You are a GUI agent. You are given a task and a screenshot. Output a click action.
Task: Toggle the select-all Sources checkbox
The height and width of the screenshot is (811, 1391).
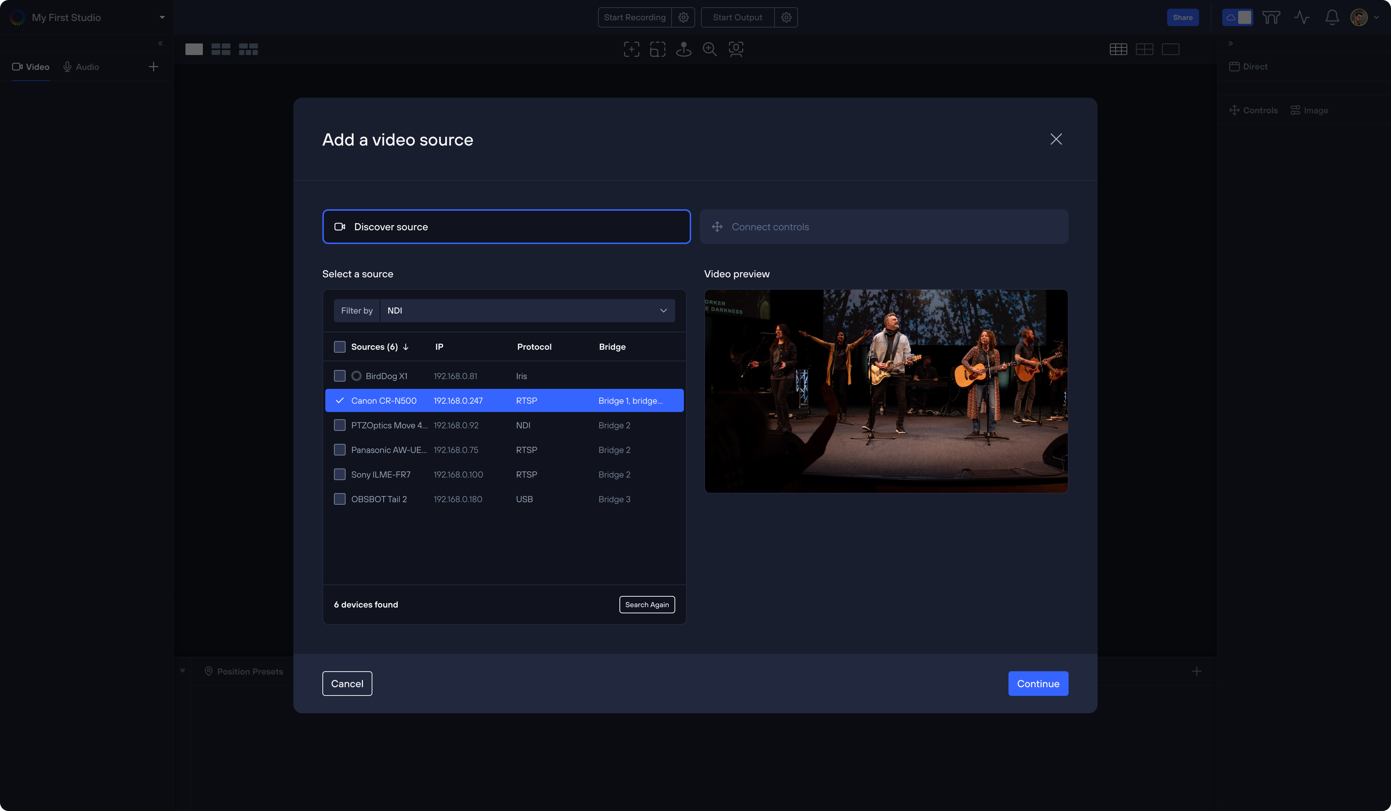[x=339, y=347]
